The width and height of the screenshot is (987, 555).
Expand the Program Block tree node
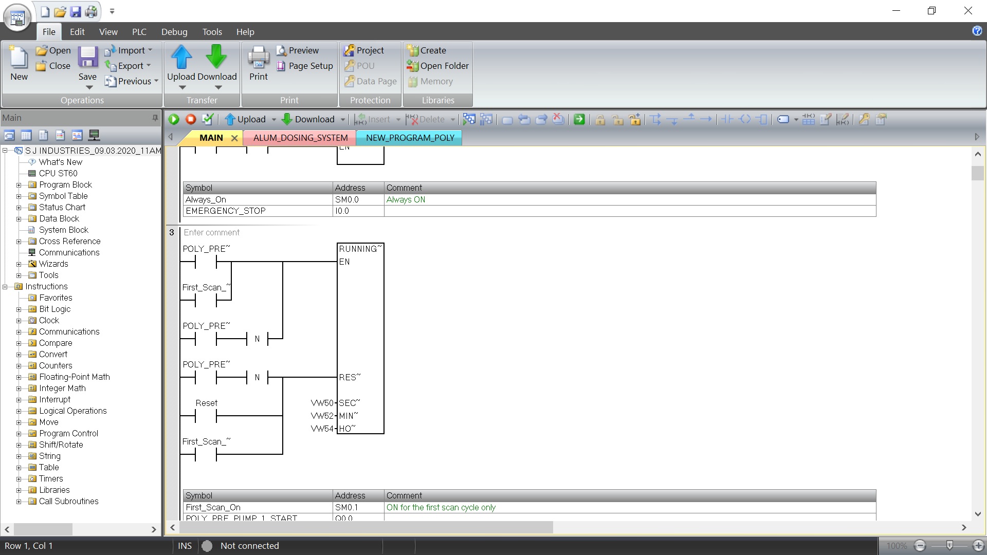[19, 185]
